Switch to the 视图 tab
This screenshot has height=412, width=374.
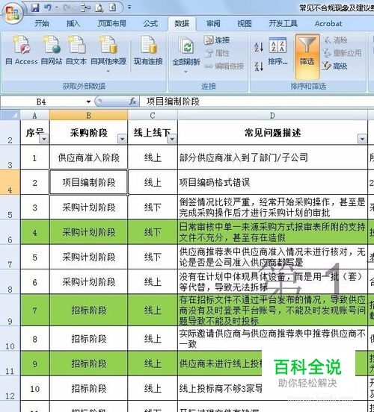[x=245, y=24]
